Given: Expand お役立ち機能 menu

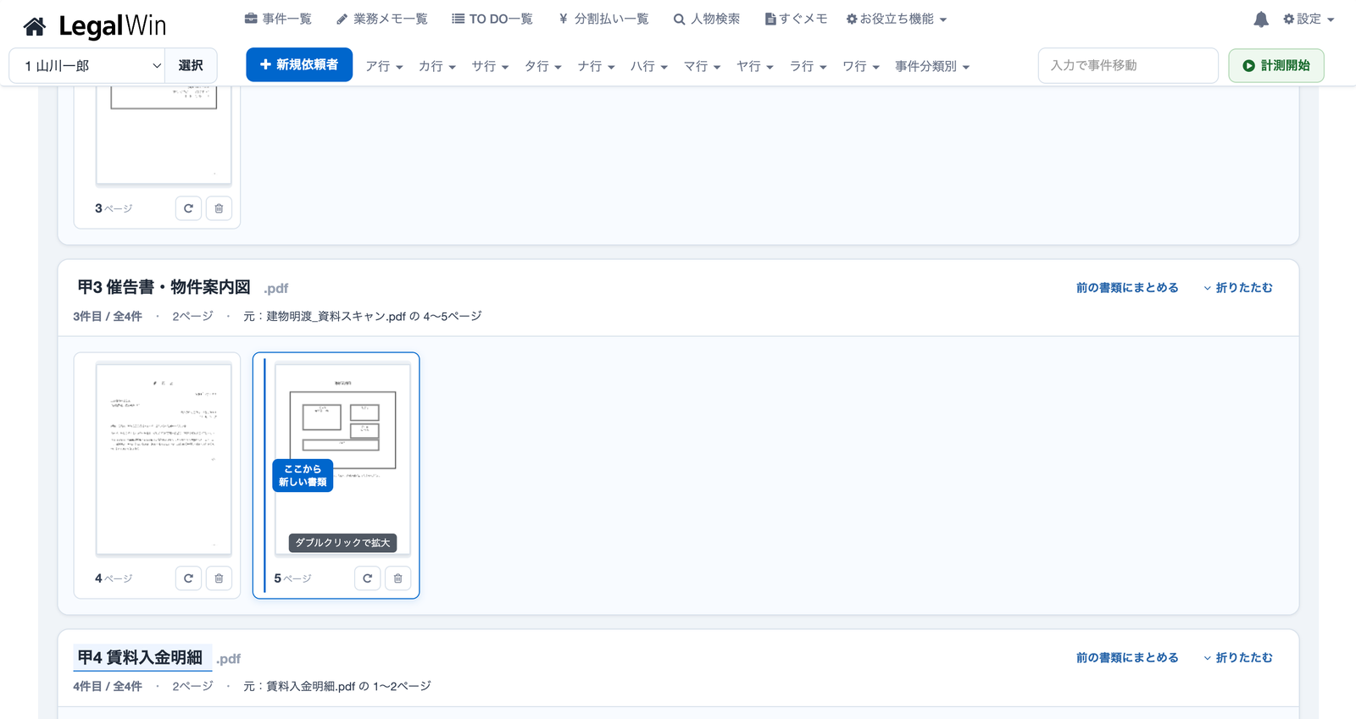Looking at the screenshot, I should [897, 19].
